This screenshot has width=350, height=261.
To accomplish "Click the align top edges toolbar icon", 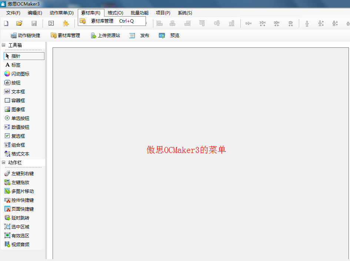I will (x=202, y=23).
